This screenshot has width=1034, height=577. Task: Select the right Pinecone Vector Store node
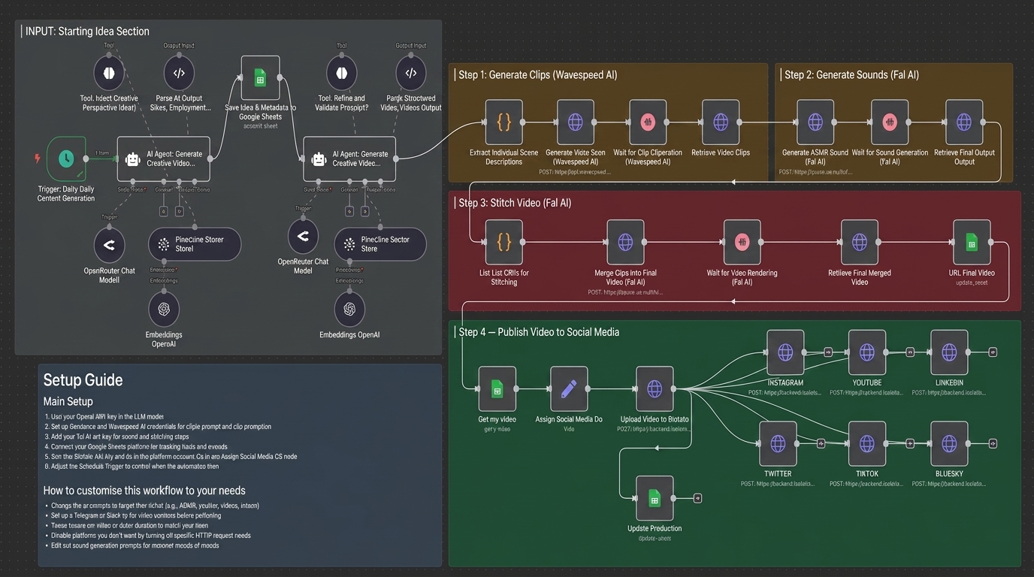pyautogui.click(x=380, y=244)
